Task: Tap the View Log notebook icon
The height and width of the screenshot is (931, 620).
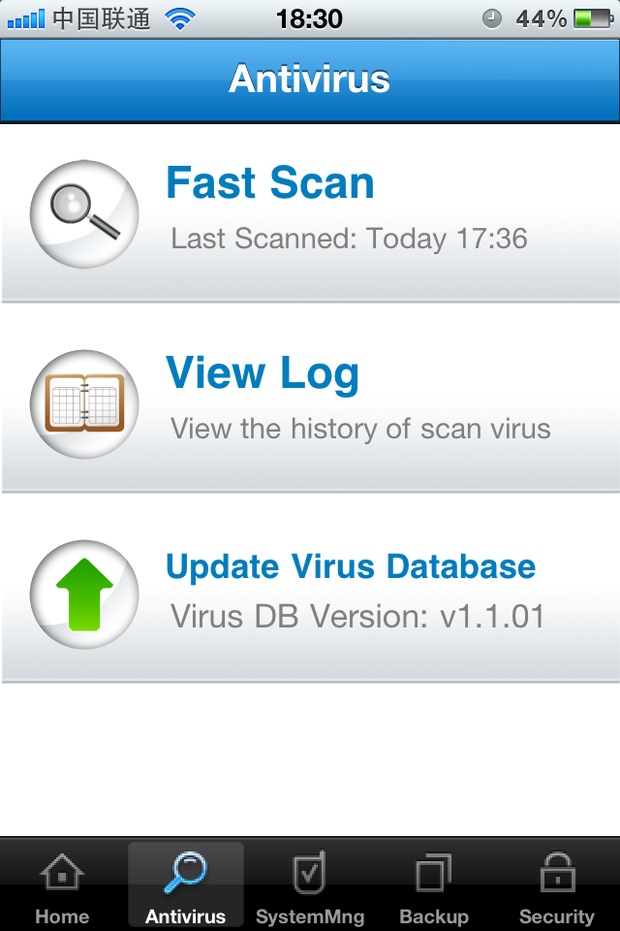Action: (x=84, y=403)
